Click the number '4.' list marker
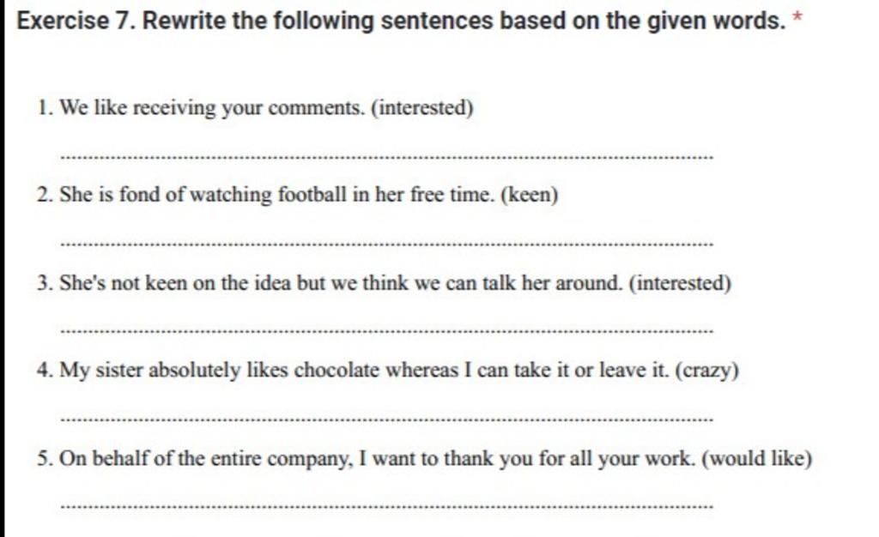 coord(45,371)
